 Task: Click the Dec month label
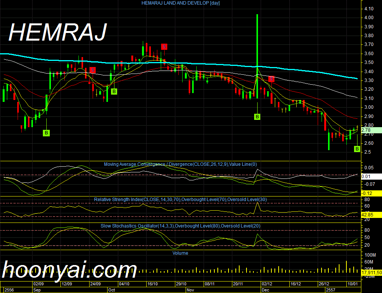(x=266, y=290)
